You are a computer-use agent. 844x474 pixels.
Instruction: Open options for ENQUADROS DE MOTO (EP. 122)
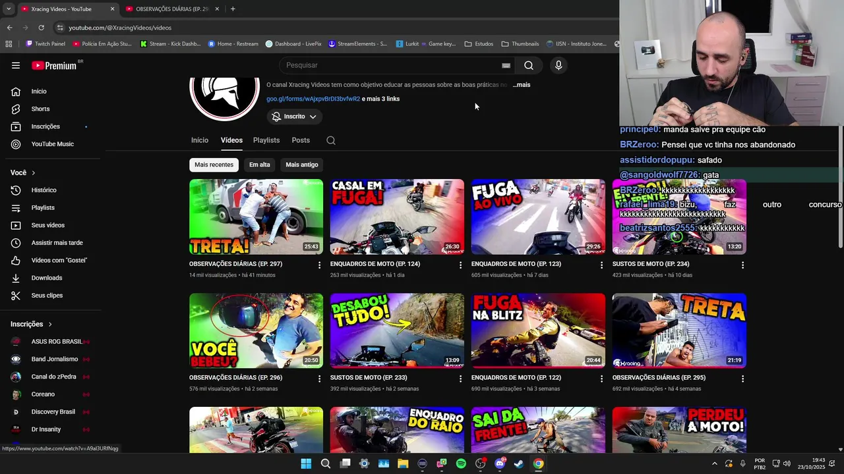601,379
